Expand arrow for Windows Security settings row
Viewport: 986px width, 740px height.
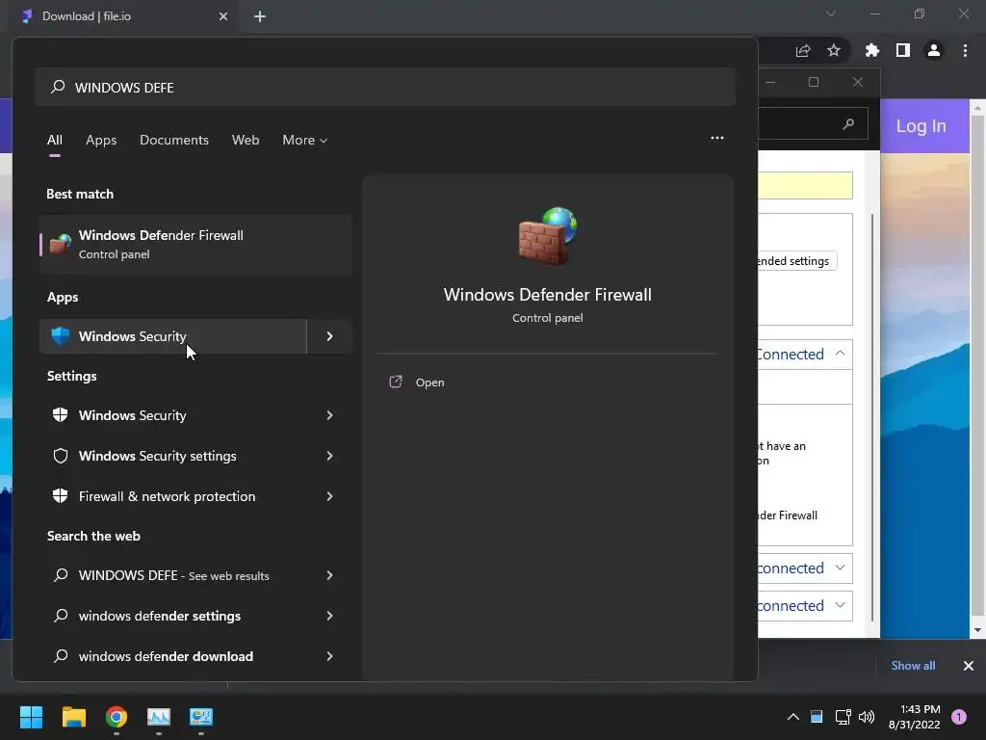pos(329,456)
